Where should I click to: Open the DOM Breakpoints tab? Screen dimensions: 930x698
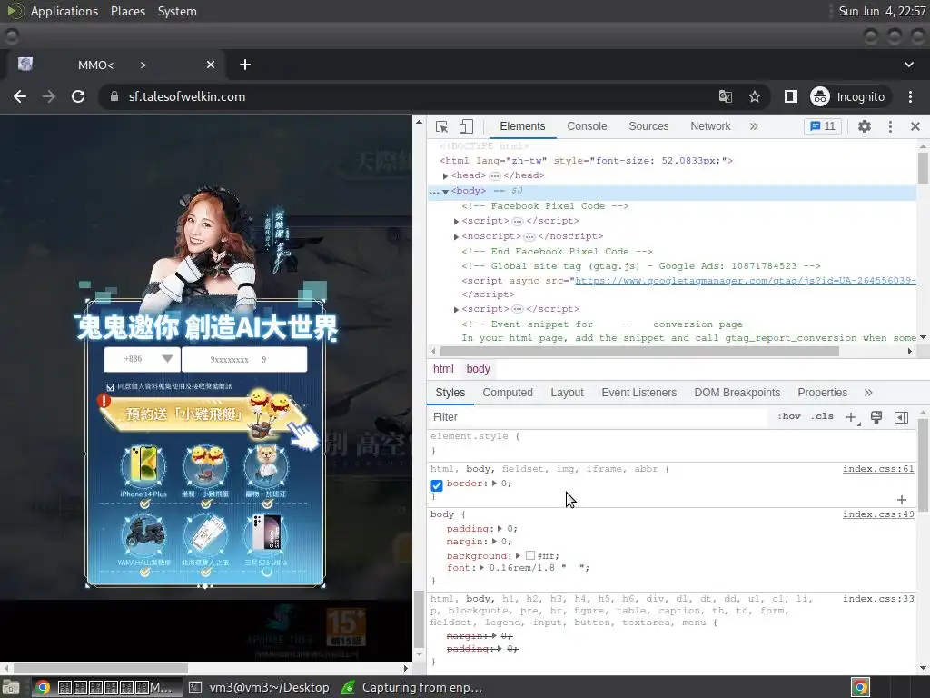tap(737, 393)
